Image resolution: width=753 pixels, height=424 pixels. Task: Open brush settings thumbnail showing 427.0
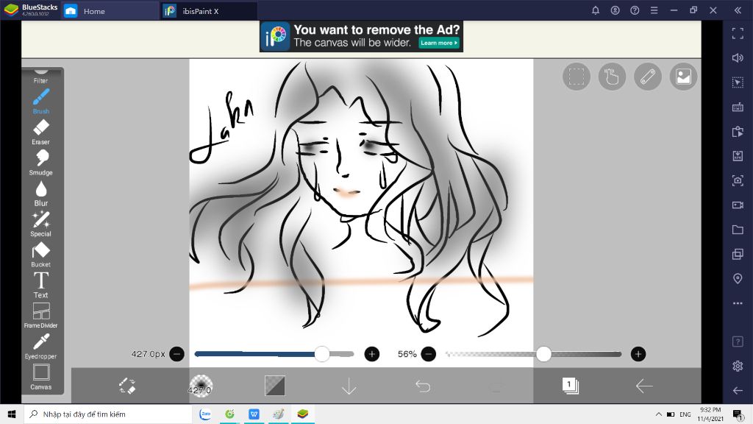(x=200, y=386)
